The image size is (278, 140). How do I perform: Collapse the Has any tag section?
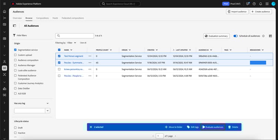47,103
